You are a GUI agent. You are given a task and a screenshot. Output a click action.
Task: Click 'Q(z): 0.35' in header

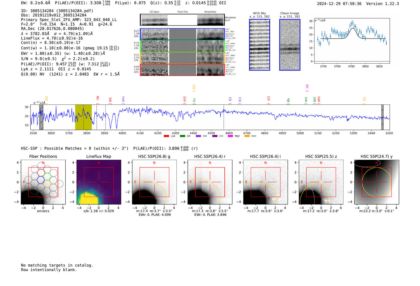pos(165,3)
